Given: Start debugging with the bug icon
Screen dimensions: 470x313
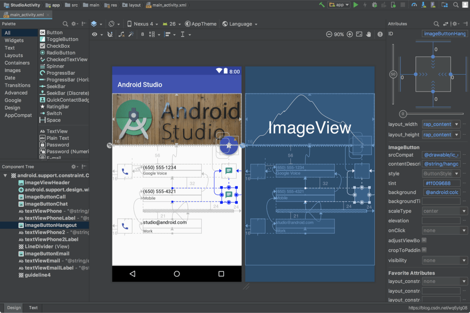Looking at the screenshot, I should 375,5.
